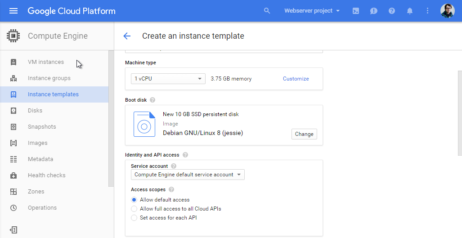Show Access scopes help icon

point(171,189)
